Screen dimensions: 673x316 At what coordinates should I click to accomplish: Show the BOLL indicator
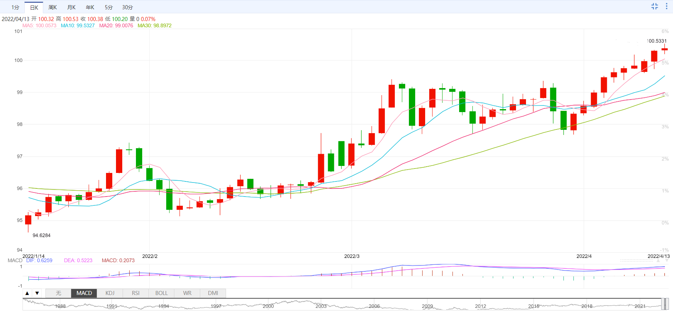pyautogui.click(x=161, y=293)
